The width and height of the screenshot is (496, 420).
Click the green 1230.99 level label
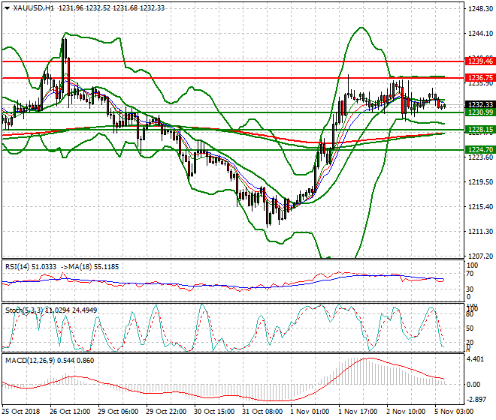(480, 112)
